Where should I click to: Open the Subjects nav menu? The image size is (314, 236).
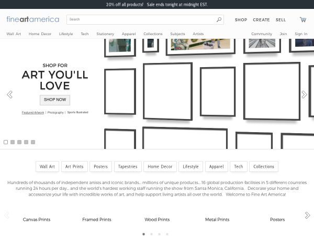177,34
